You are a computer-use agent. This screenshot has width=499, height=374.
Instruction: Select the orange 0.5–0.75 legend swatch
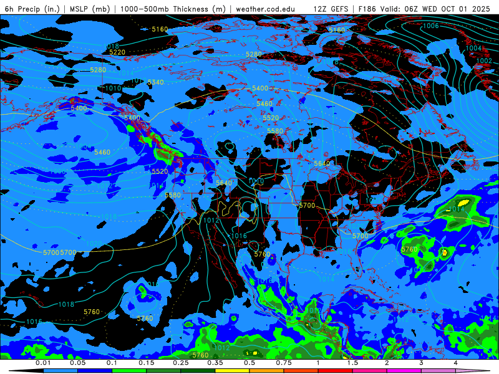click(x=267, y=371)
